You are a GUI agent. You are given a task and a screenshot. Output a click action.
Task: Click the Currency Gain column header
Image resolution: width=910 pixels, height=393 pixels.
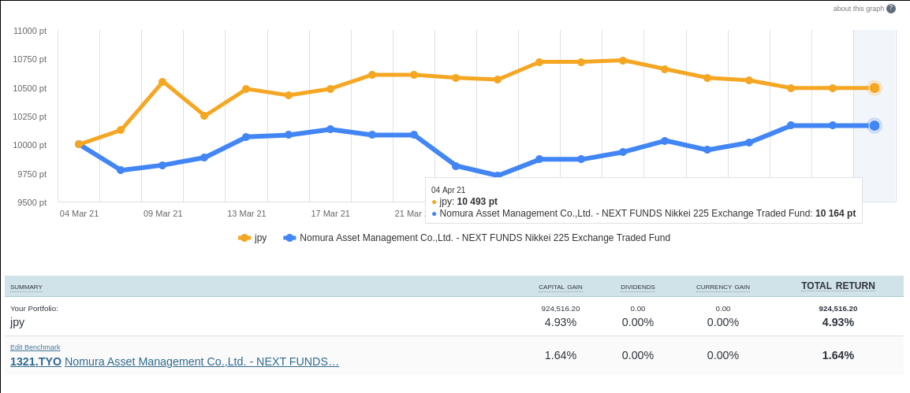click(x=722, y=287)
